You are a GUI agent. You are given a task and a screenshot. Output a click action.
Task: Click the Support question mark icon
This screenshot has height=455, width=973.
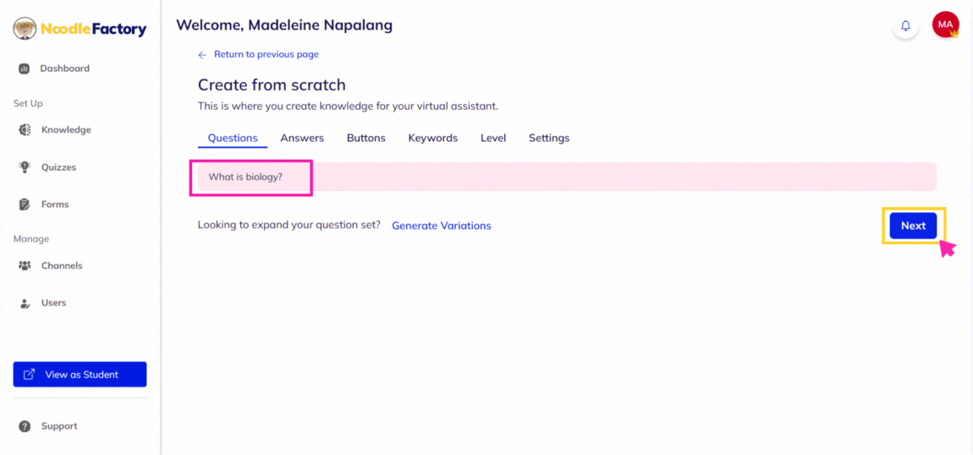click(25, 426)
